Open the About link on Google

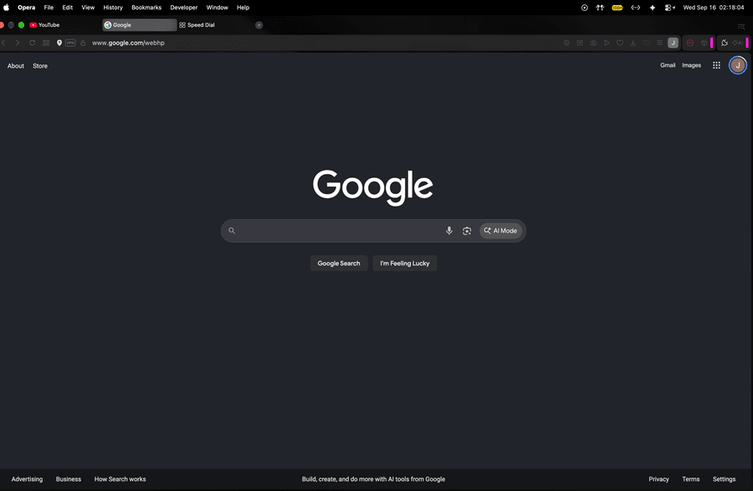click(x=16, y=66)
